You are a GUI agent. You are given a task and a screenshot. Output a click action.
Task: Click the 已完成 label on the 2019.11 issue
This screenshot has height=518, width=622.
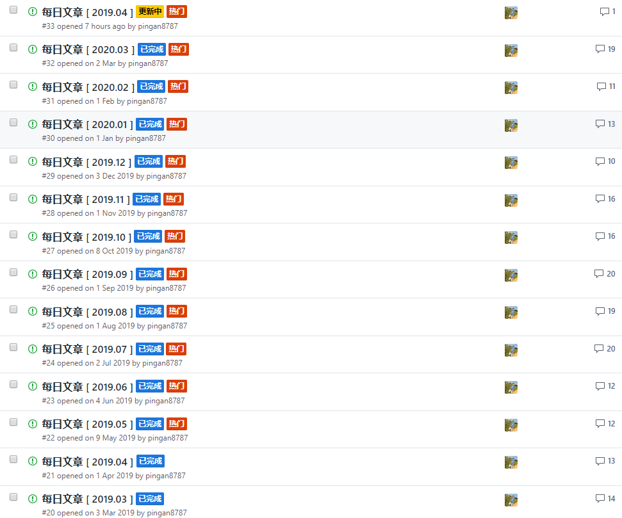147,199
